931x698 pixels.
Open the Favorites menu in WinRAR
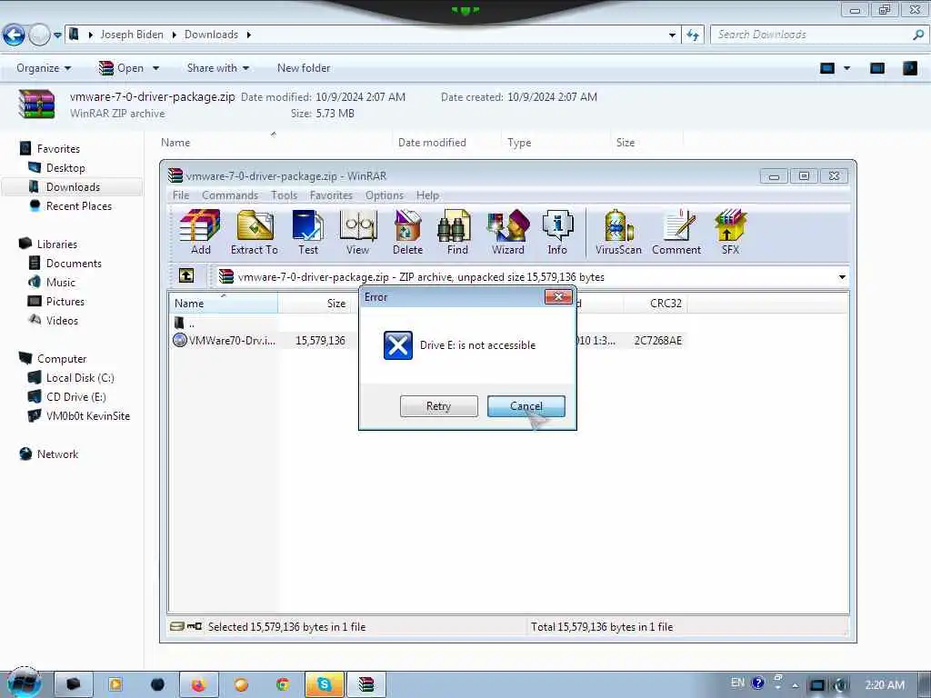pos(331,195)
